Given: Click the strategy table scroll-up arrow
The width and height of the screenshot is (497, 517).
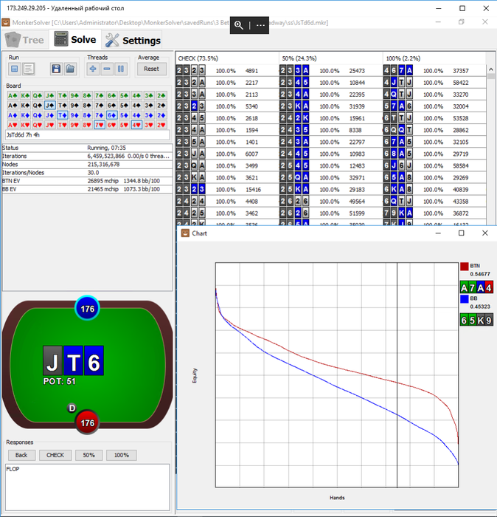Looking at the screenshot, I should [491, 69].
